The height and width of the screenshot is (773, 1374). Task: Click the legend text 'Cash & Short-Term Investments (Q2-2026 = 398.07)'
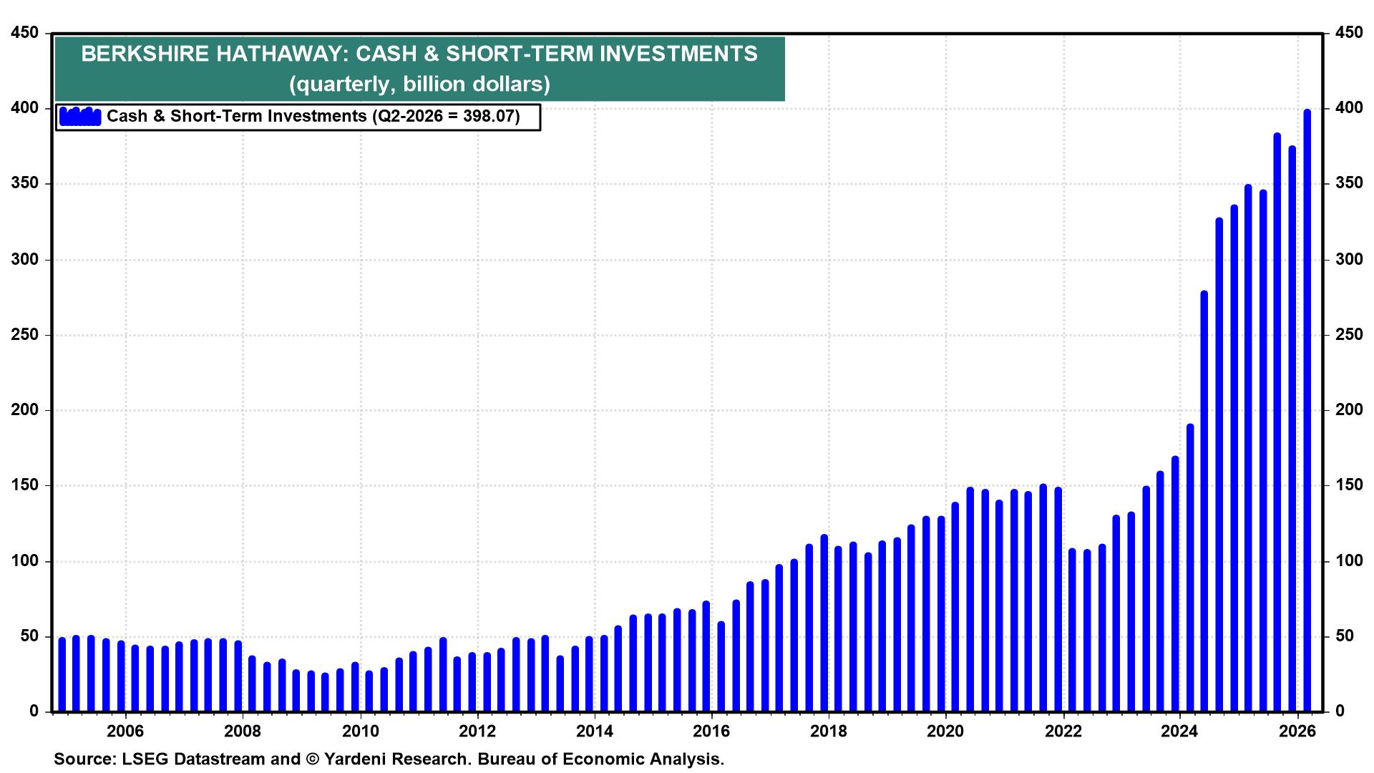click(x=313, y=116)
